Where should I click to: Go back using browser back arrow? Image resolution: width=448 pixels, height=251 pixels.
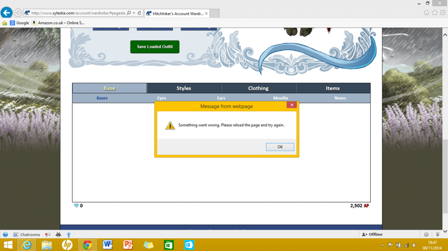pyautogui.click(x=7, y=13)
